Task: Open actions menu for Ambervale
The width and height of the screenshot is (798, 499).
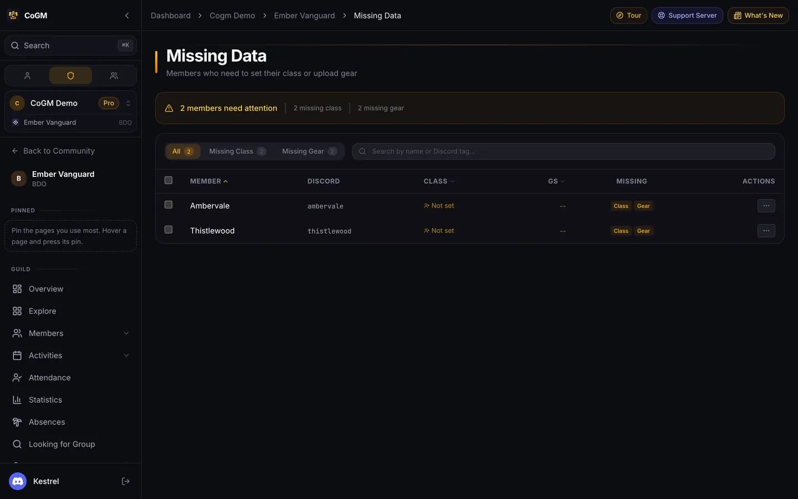Action: tap(766, 206)
